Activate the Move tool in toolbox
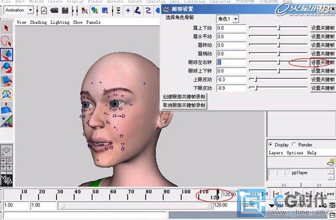The width and height of the screenshot is (336, 220). pos(6,54)
